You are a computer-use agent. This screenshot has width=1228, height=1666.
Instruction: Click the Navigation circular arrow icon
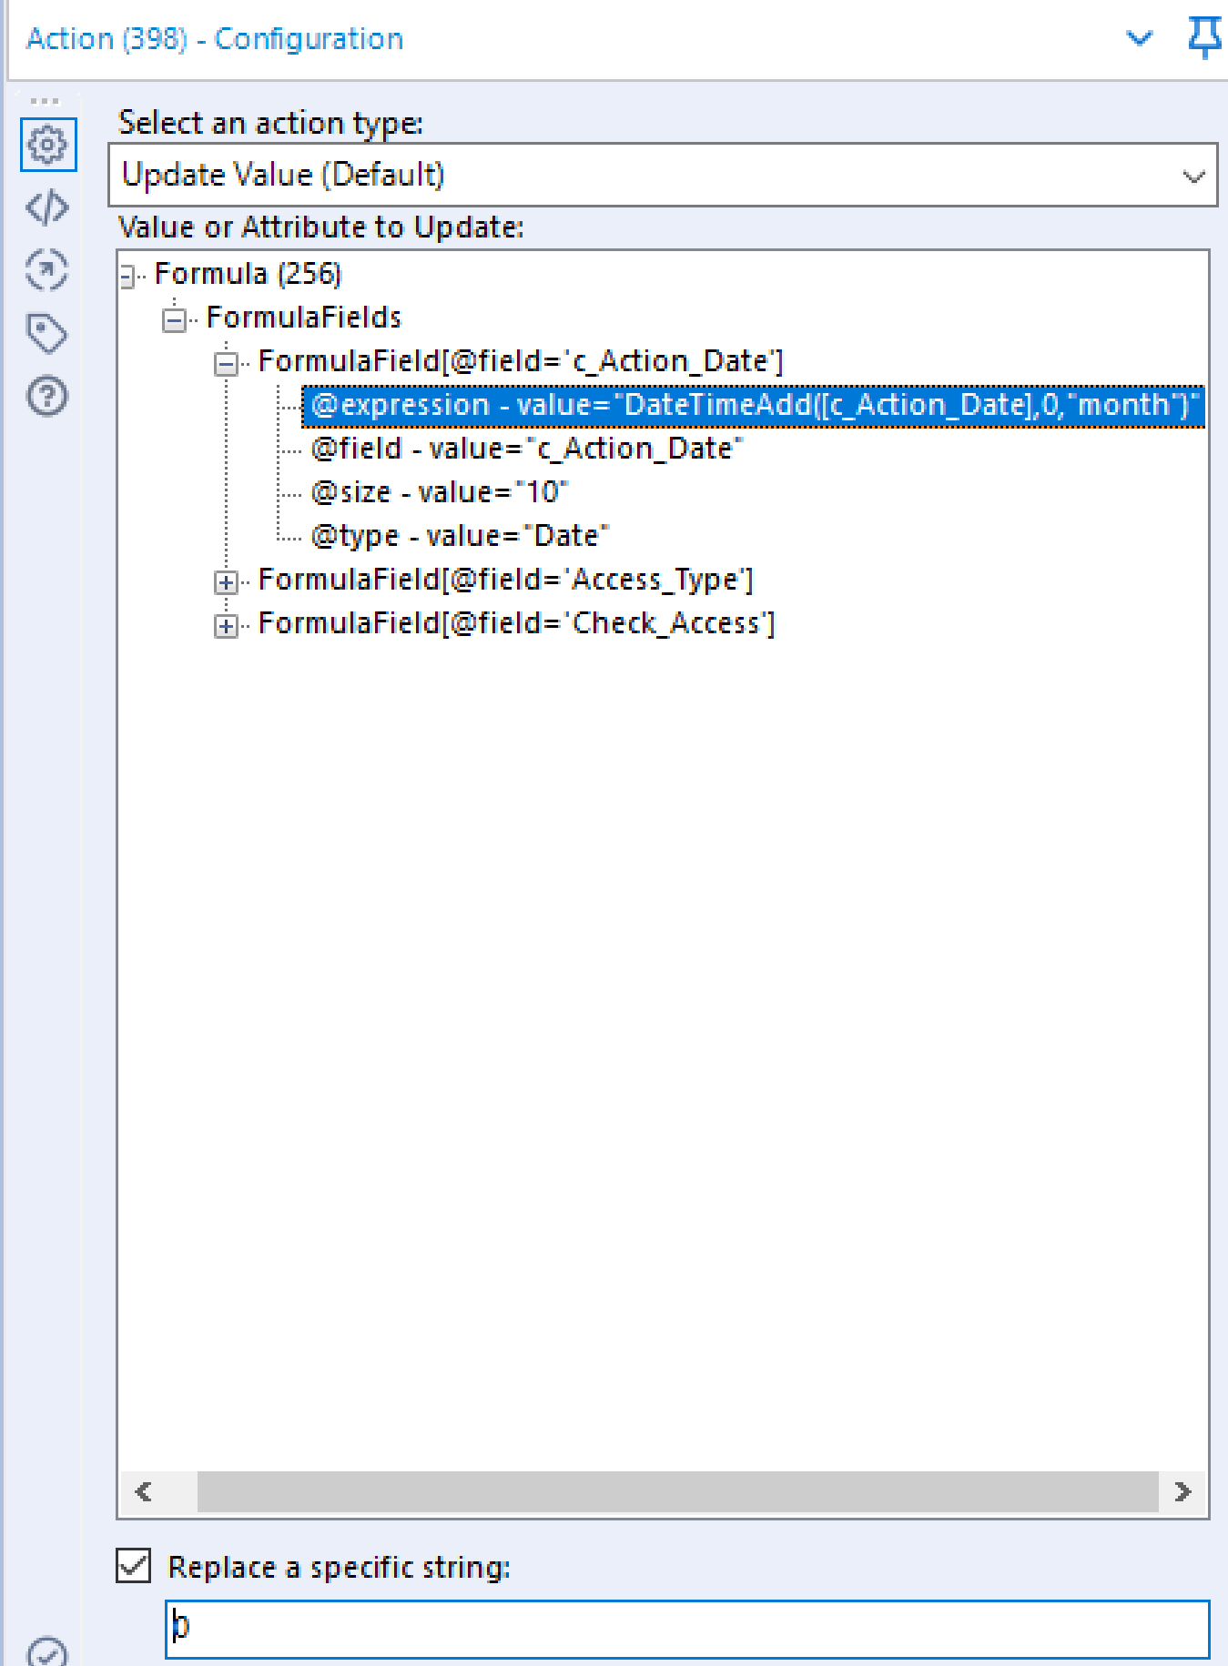tap(47, 270)
